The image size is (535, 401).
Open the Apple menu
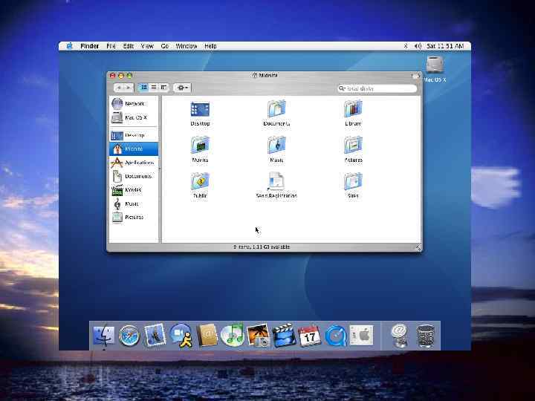70,46
